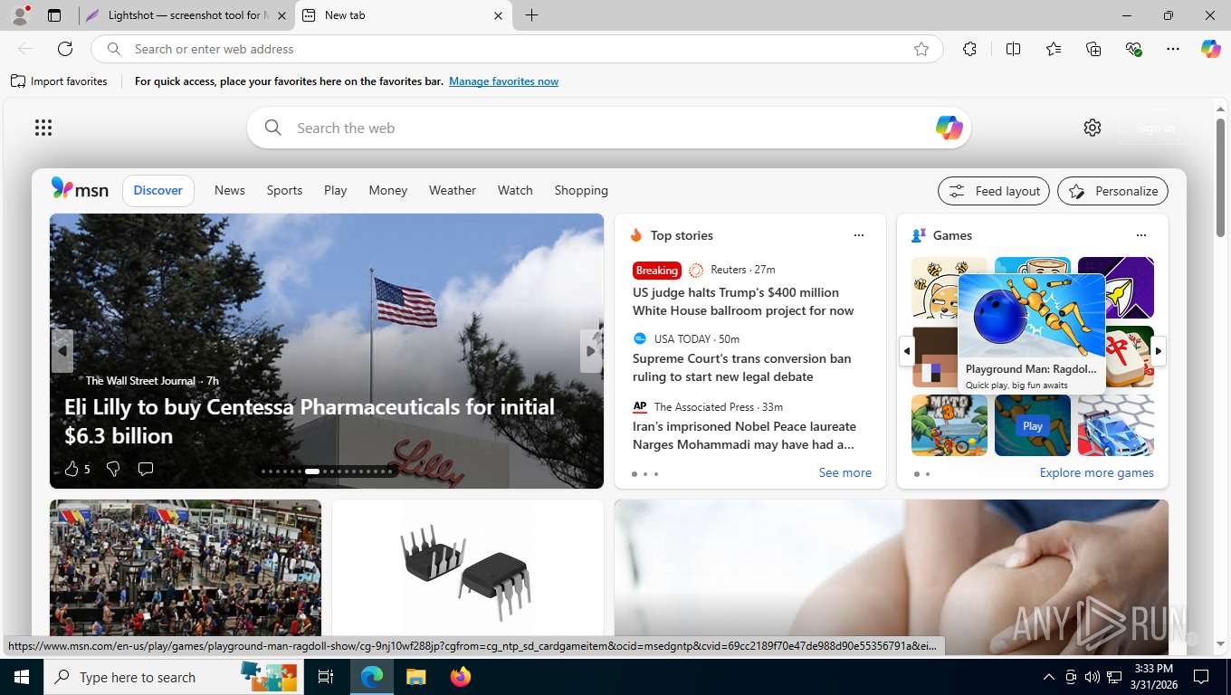Click the Search the web field
Screen dimensions: 1231x695
click(x=608, y=128)
